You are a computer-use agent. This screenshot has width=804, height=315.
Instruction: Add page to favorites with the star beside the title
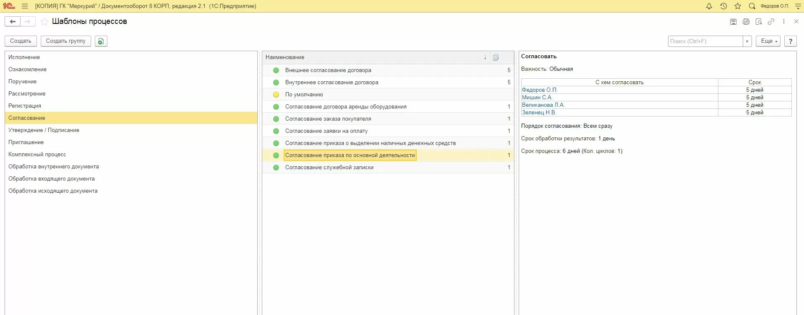pos(44,22)
